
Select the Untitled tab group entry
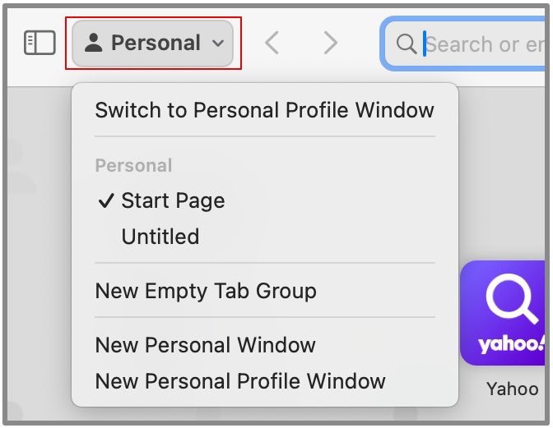tap(160, 237)
